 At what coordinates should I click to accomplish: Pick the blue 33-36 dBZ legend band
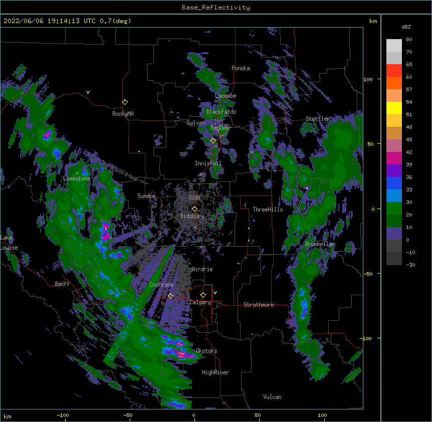(394, 183)
